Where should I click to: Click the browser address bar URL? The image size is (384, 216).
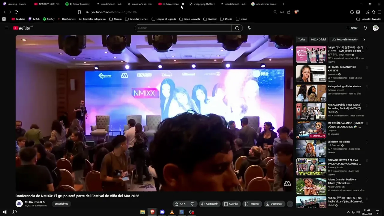click(x=114, y=12)
